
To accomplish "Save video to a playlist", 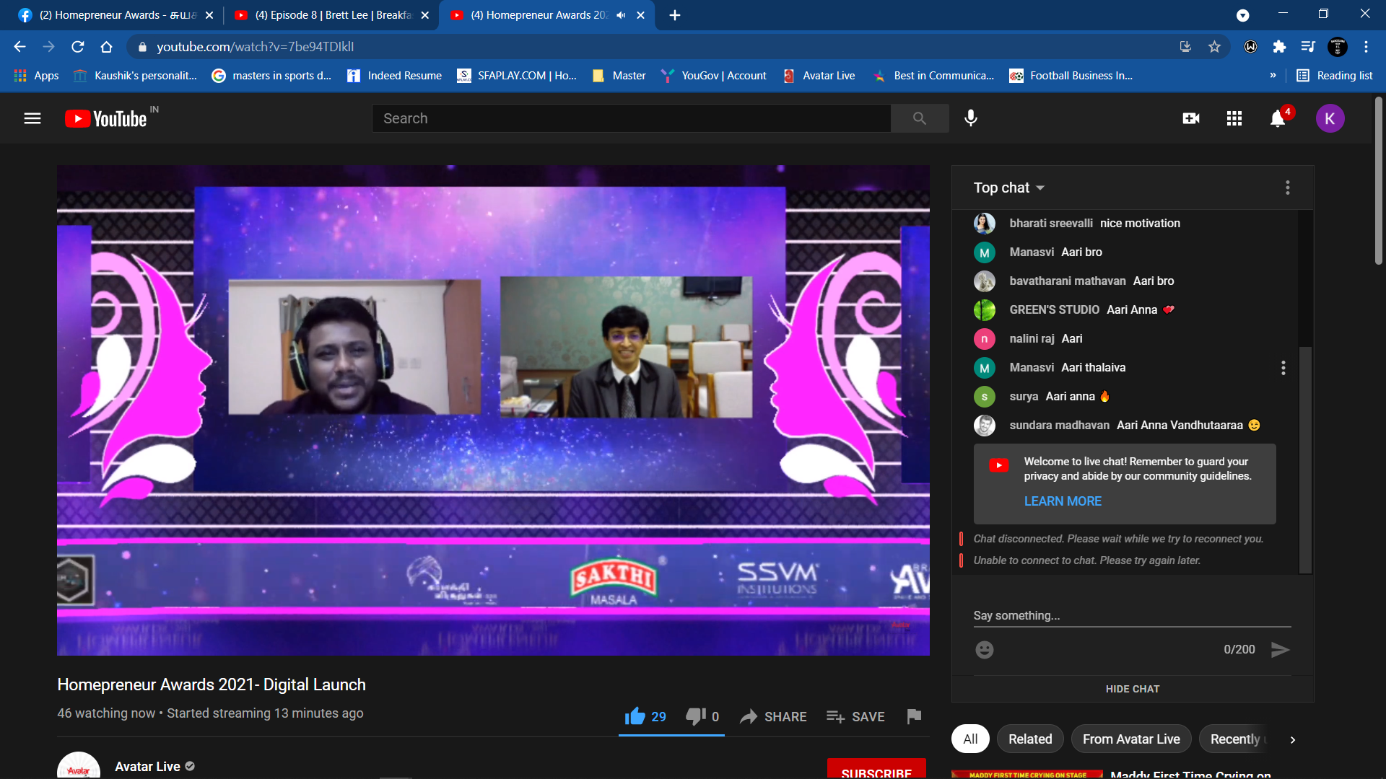I will point(855,716).
